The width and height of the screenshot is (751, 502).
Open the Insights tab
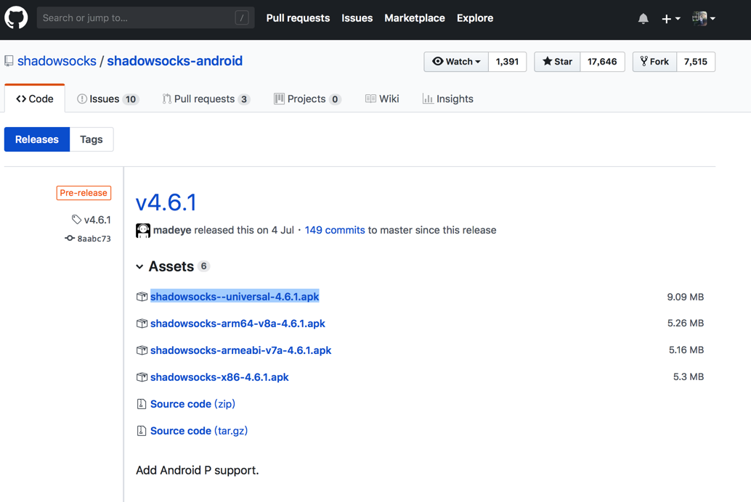point(447,99)
